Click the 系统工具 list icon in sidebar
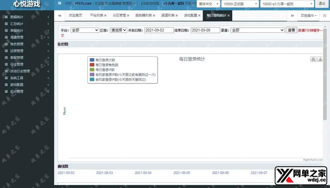330x188 pixels. [6, 78]
